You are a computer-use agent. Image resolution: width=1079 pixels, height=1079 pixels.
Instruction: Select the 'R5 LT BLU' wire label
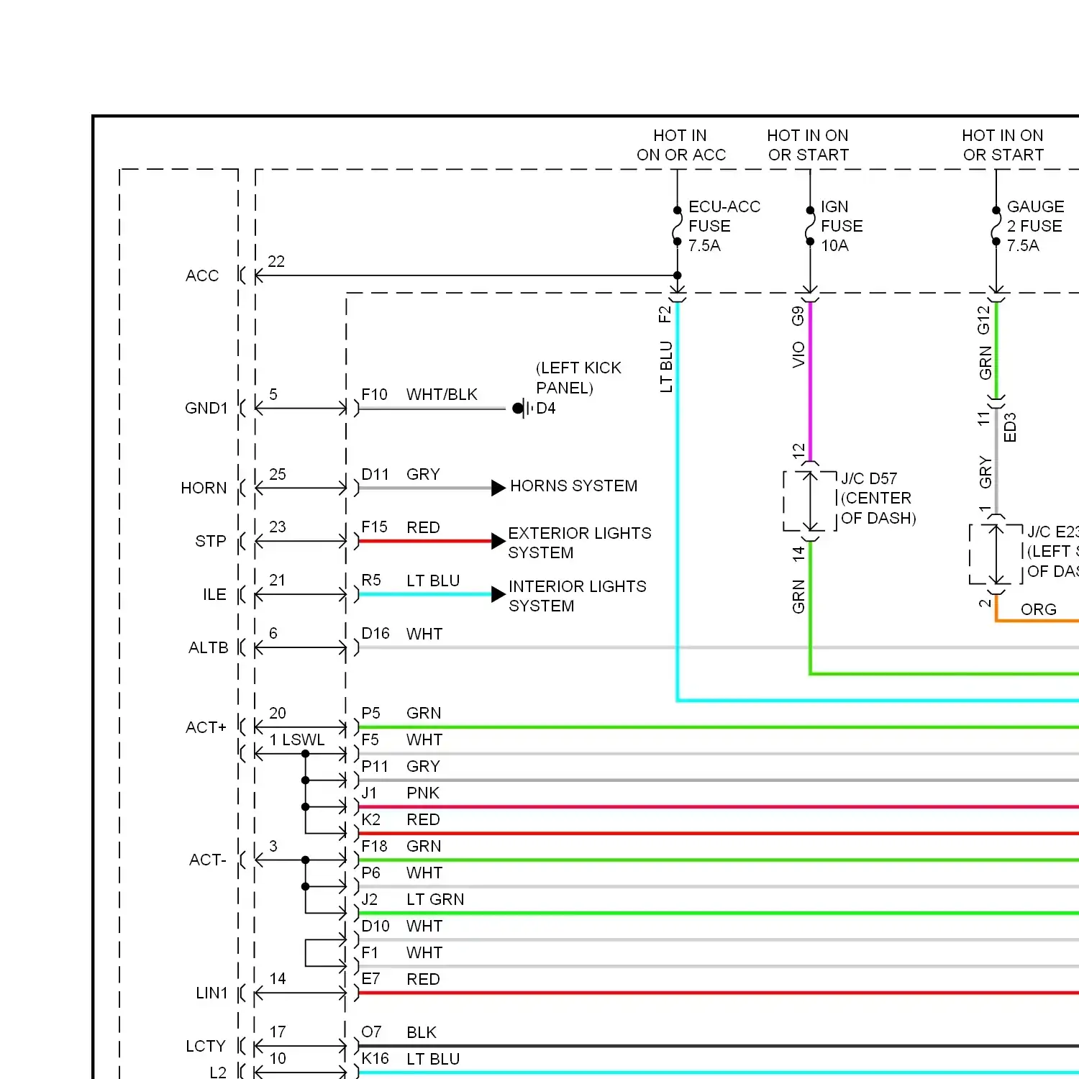[x=411, y=581]
